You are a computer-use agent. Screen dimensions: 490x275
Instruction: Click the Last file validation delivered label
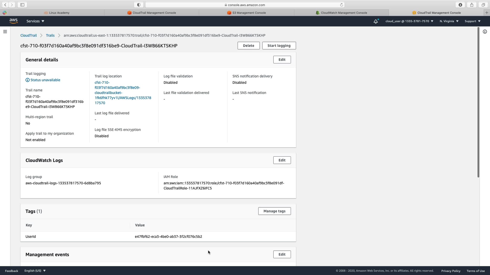point(186,93)
